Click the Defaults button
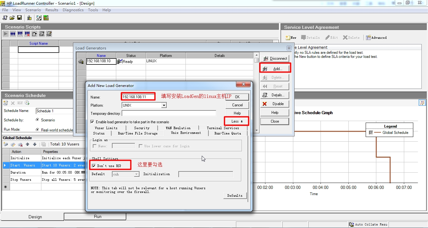The image size is (428, 228). click(x=235, y=195)
